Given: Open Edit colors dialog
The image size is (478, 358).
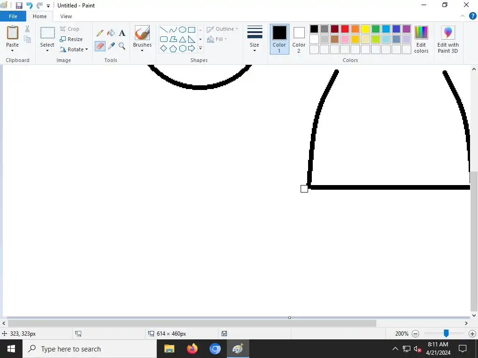Looking at the screenshot, I should click(x=422, y=40).
